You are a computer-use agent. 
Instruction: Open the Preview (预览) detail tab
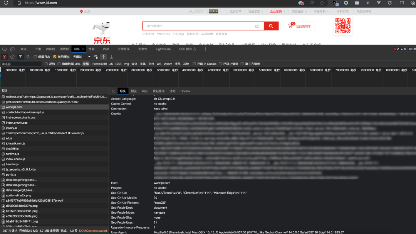pyautogui.click(x=134, y=91)
